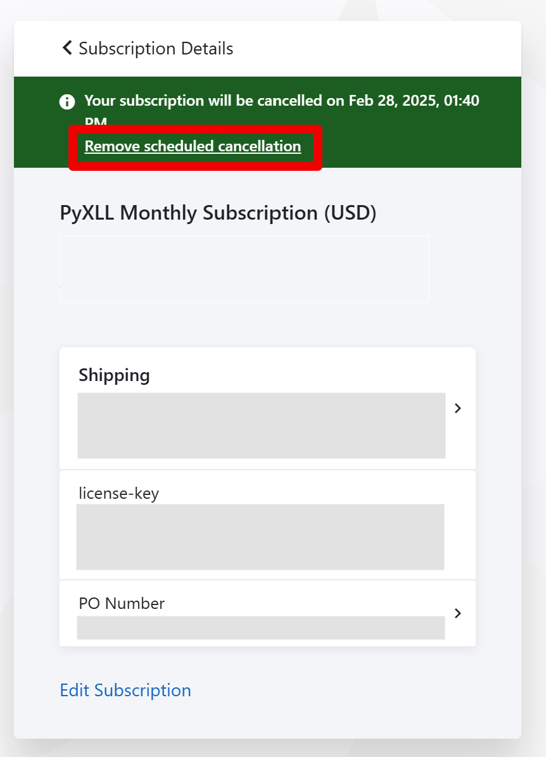Click the PO Number label

tap(122, 603)
